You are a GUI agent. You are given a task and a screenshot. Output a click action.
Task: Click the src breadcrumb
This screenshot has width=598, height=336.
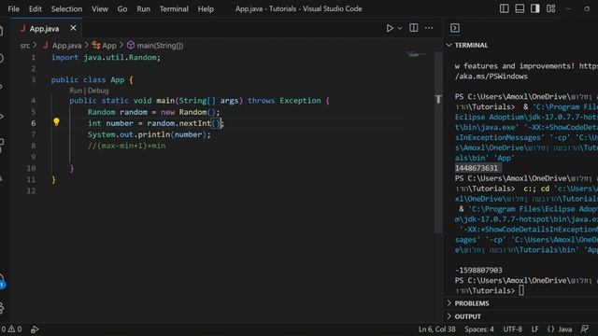pos(25,46)
